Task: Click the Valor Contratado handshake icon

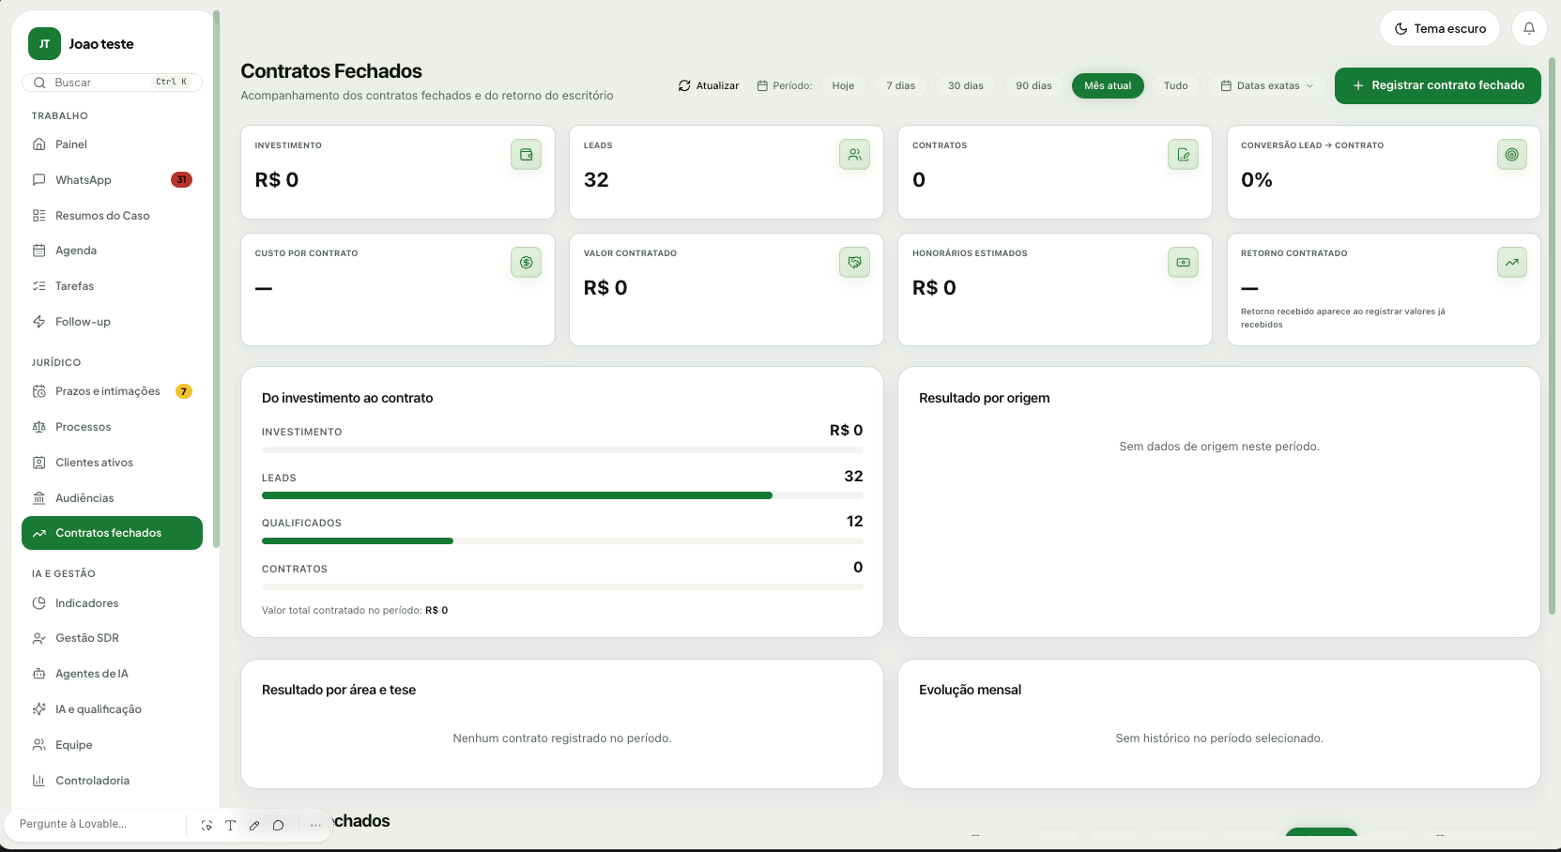Action: (x=854, y=262)
